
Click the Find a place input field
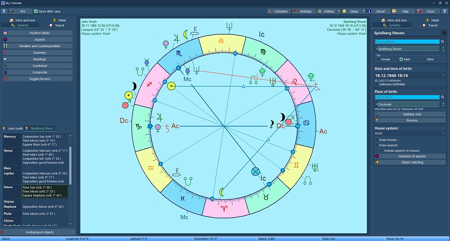[406, 97]
